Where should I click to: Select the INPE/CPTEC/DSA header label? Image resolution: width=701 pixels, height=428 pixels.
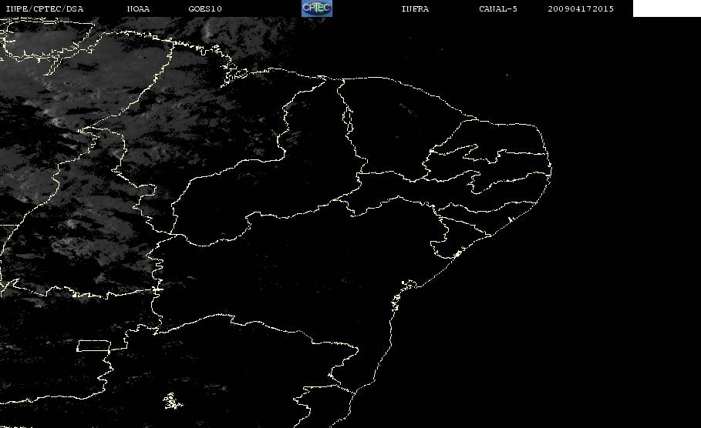pos(44,9)
